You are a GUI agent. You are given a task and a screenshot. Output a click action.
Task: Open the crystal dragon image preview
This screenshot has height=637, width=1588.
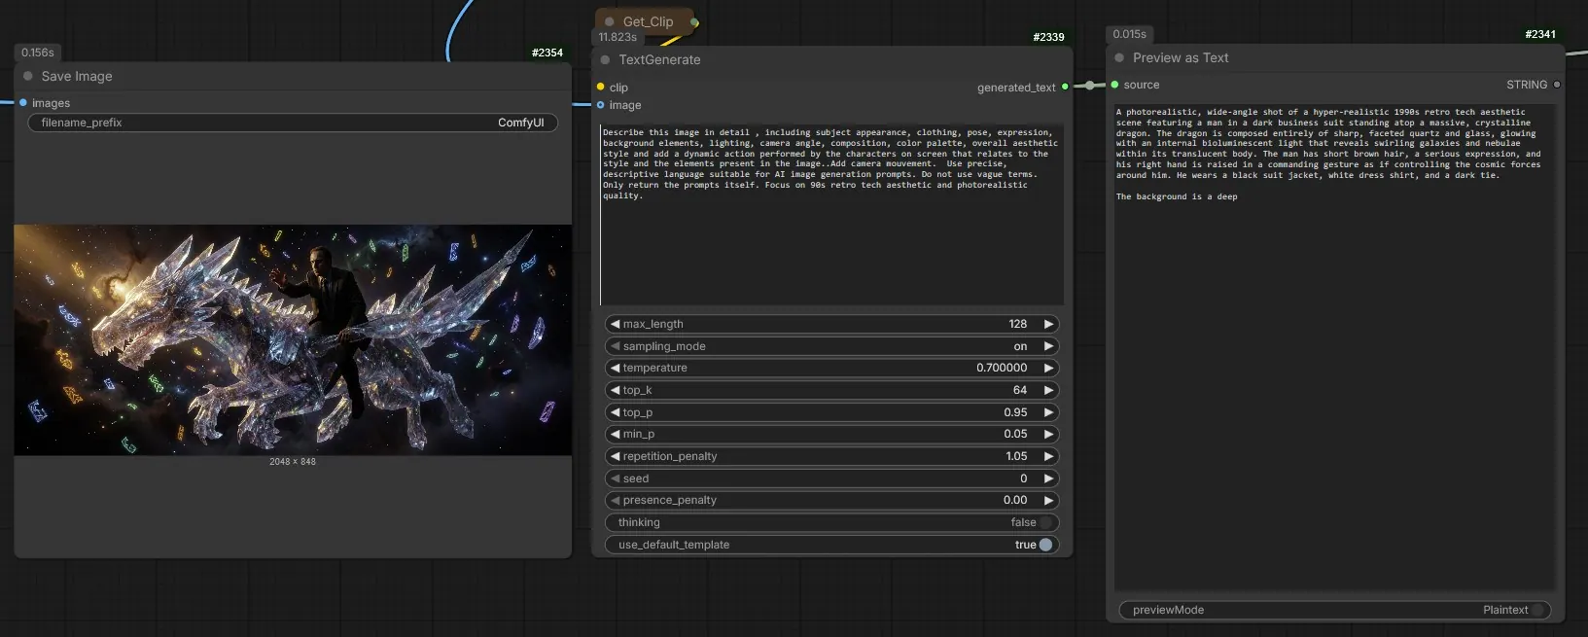pyautogui.click(x=293, y=340)
